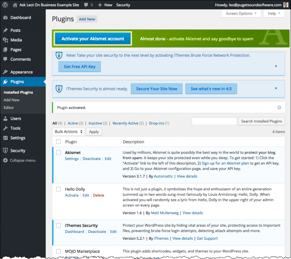Screen dimensions: 291x259
Task: Click the Settings sliders icon
Action: pos(5,138)
